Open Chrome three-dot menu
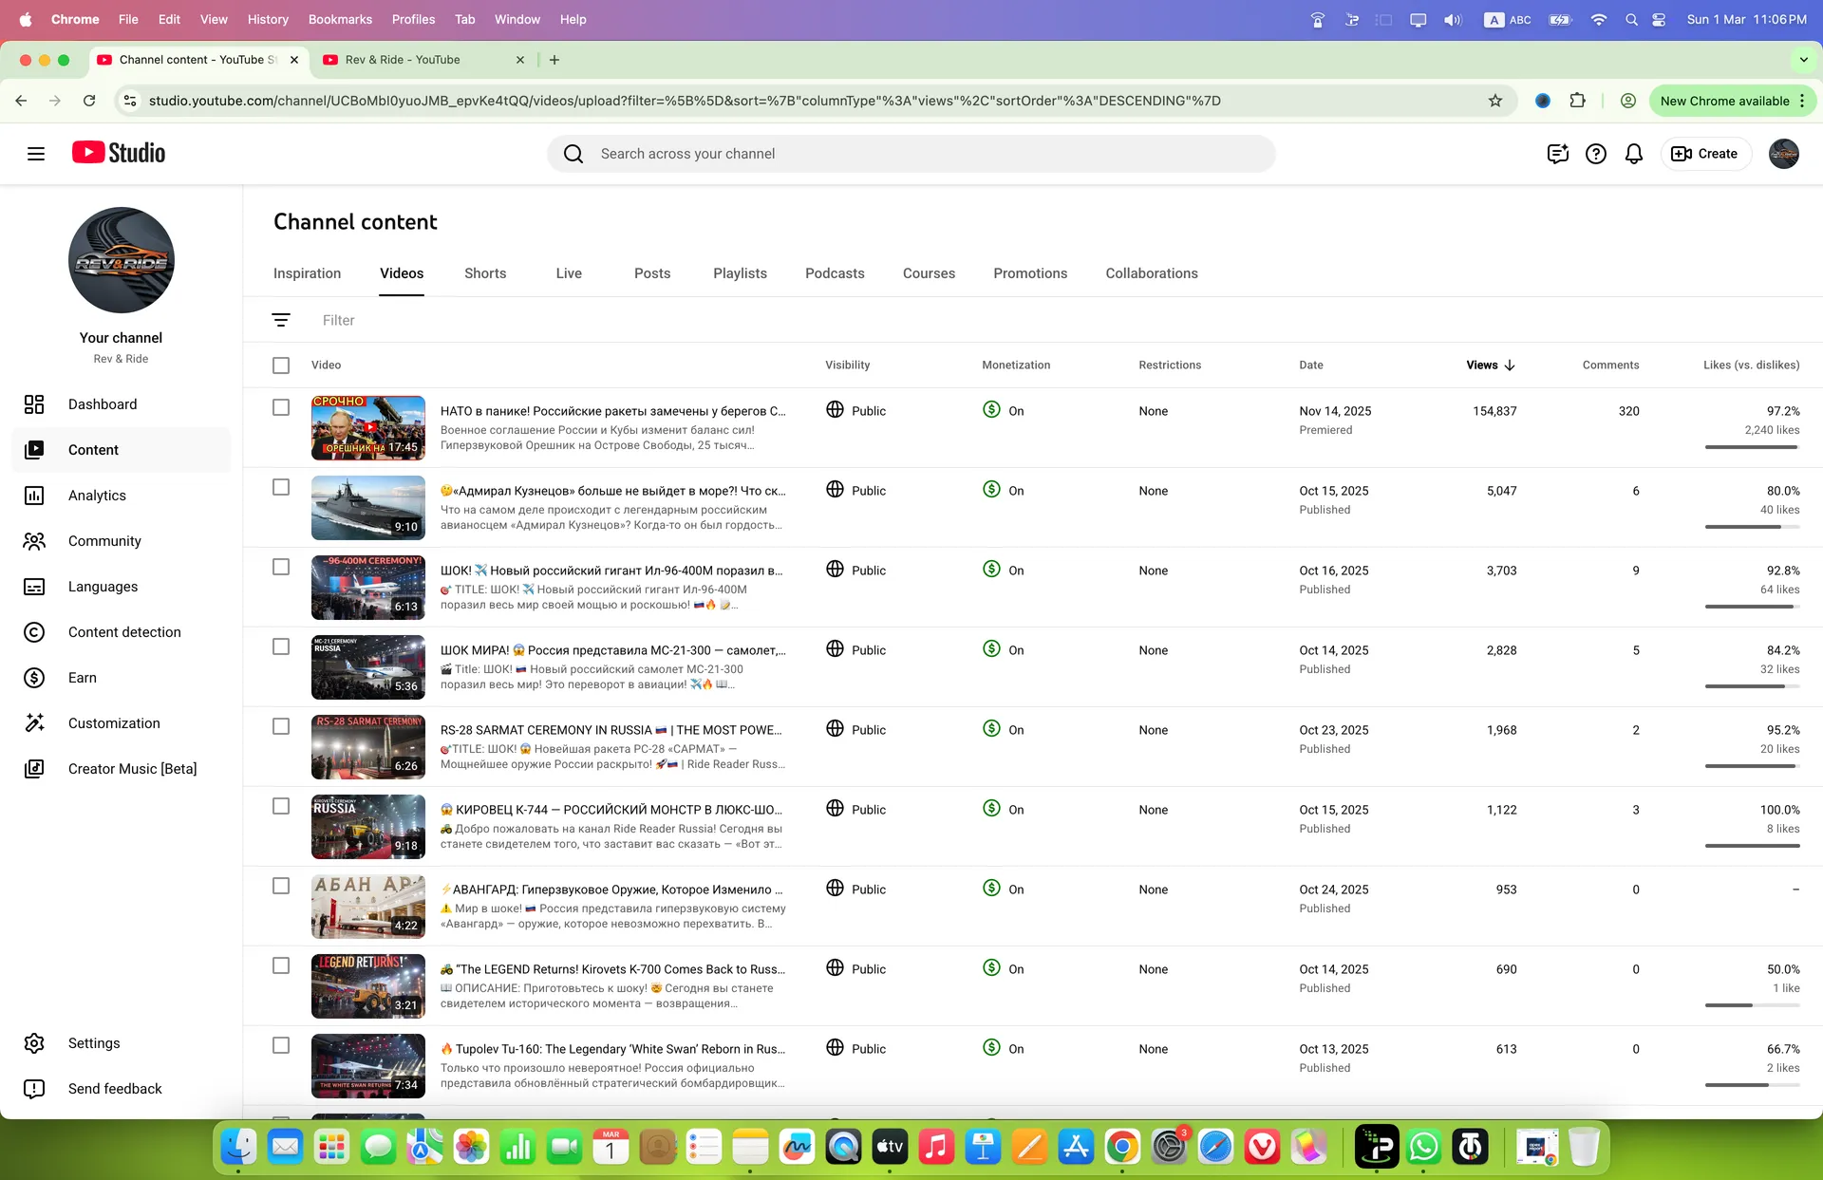 pyautogui.click(x=1802, y=101)
